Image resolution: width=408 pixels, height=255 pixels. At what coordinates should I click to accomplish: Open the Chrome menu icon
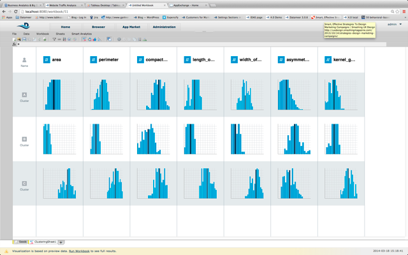pyautogui.click(x=404, y=11)
